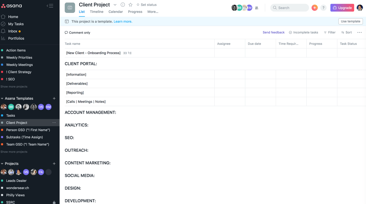Collapse the sidebar with the hamburger icon

point(50,6)
